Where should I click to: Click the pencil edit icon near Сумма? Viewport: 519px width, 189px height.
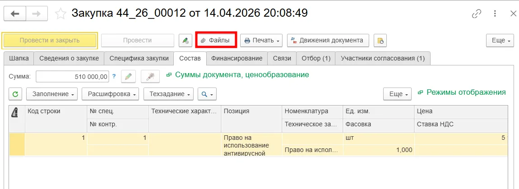(129, 77)
